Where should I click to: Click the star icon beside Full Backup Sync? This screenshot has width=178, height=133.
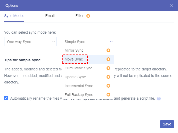tap(108, 95)
